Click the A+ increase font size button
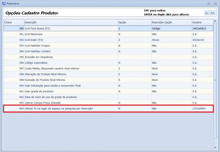Screen dimensions: 220x152 (x=213, y=13)
